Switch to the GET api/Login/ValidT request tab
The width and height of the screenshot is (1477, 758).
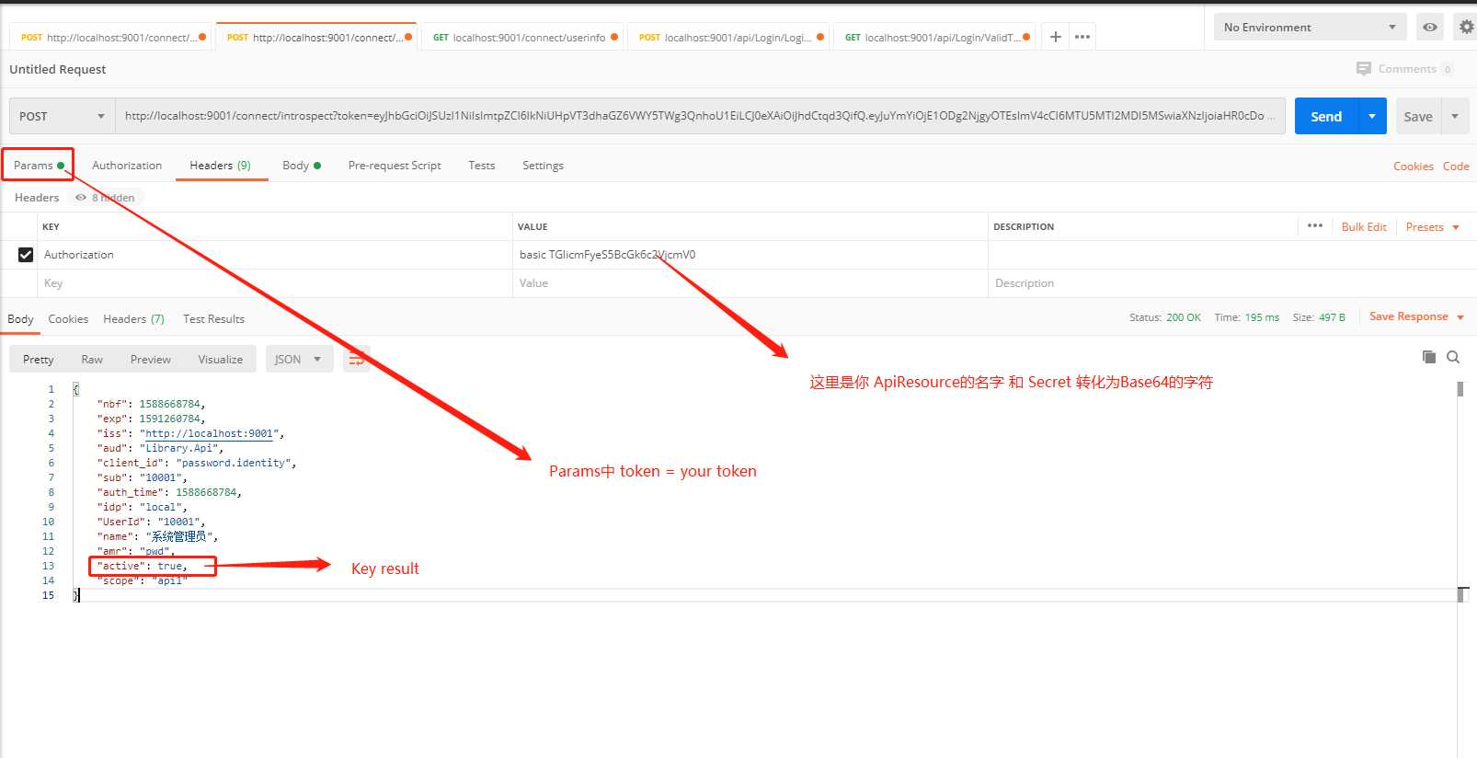point(935,38)
